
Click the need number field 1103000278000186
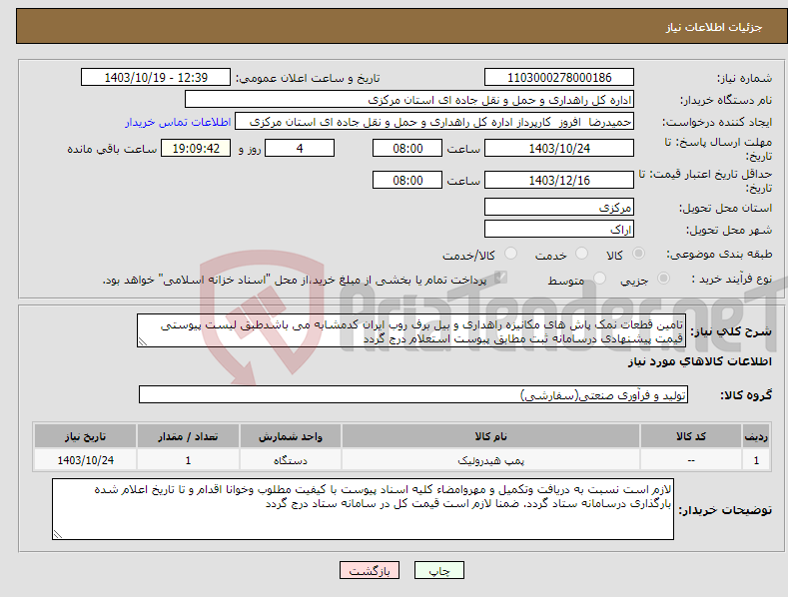click(x=559, y=78)
